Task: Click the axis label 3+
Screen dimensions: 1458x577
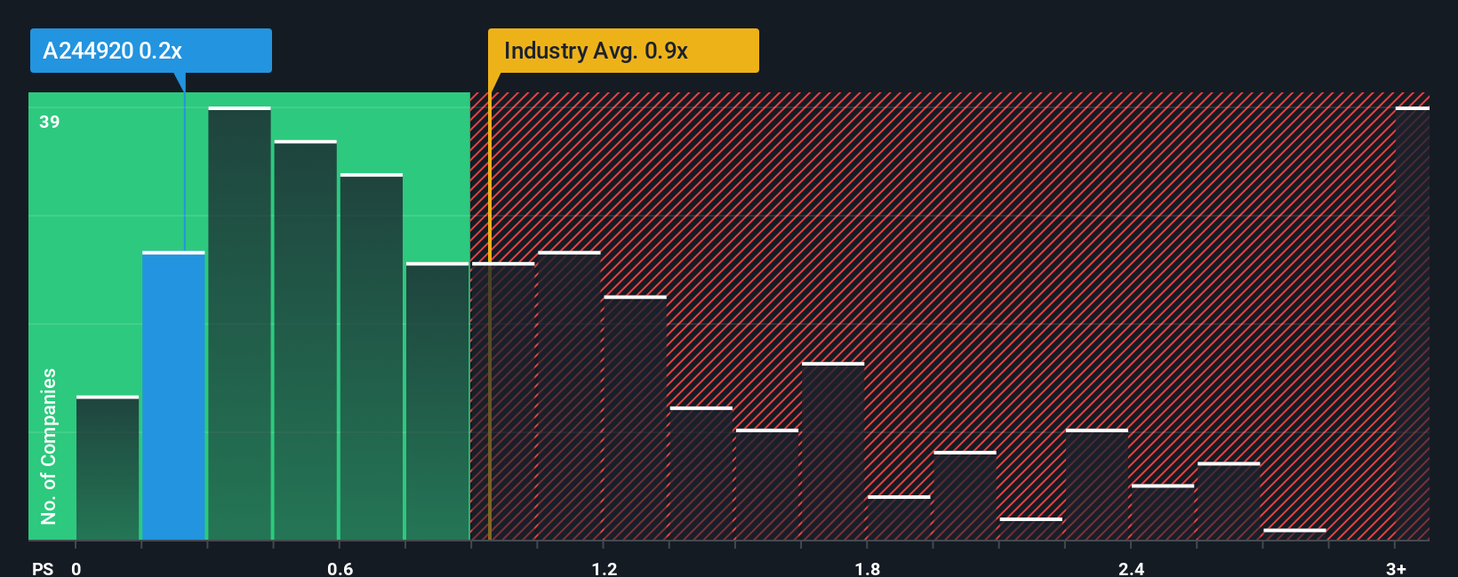Action: click(1396, 568)
